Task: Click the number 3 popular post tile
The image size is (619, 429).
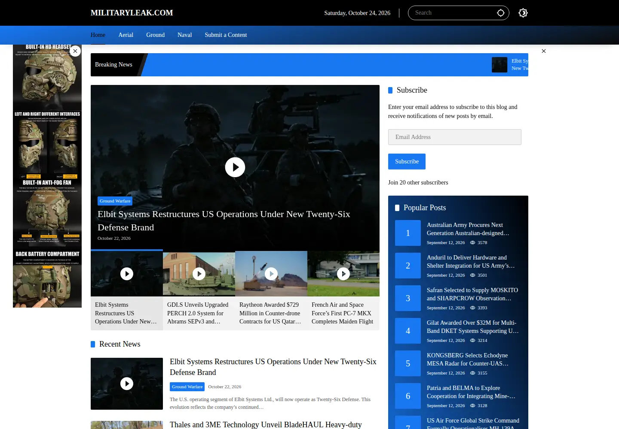Action: [x=408, y=298]
